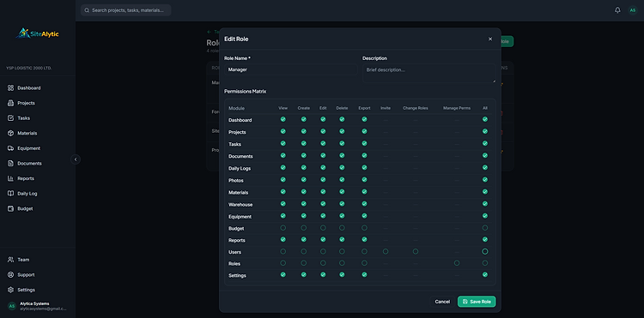644x318 pixels.
Task: Close the Edit Role dialog
Action: click(x=490, y=39)
